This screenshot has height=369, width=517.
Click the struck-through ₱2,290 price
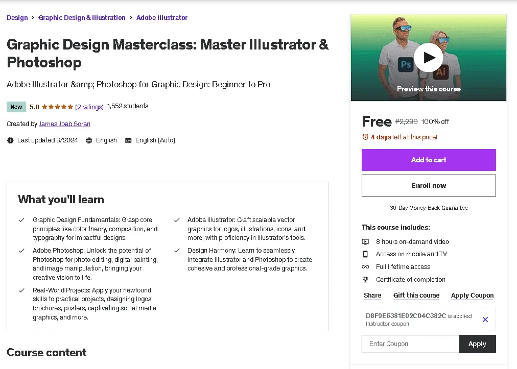click(x=406, y=121)
